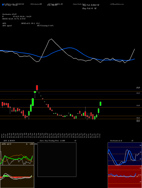Click the tallest red candlestick at the price peak
This screenshot has height=188, width=142.
click(37, 88)
